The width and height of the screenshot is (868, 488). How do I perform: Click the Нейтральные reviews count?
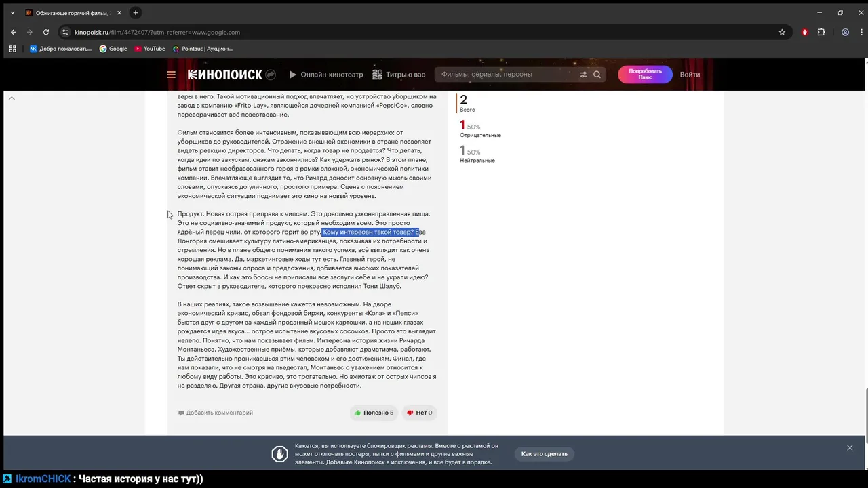click(477, 154)
